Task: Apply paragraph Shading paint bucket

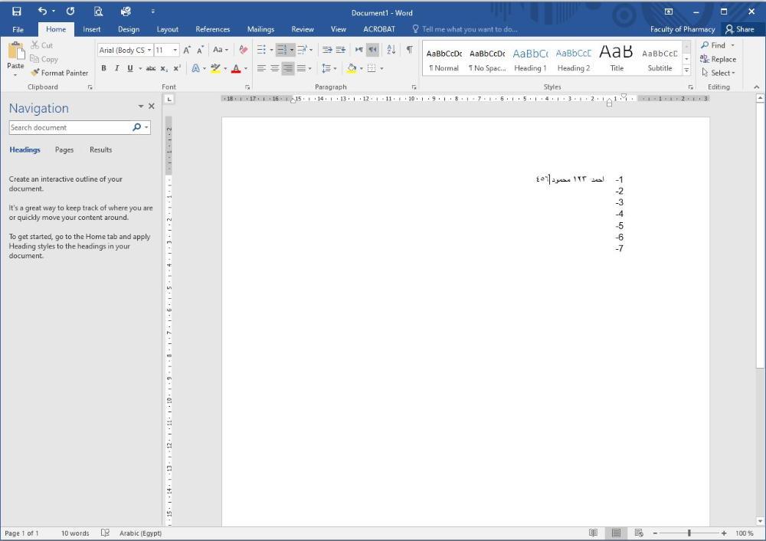Action: [352, 68]
